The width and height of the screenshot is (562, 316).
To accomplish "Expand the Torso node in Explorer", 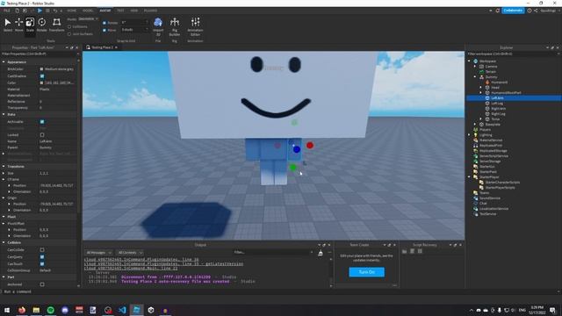I will [x=481, y=119].
